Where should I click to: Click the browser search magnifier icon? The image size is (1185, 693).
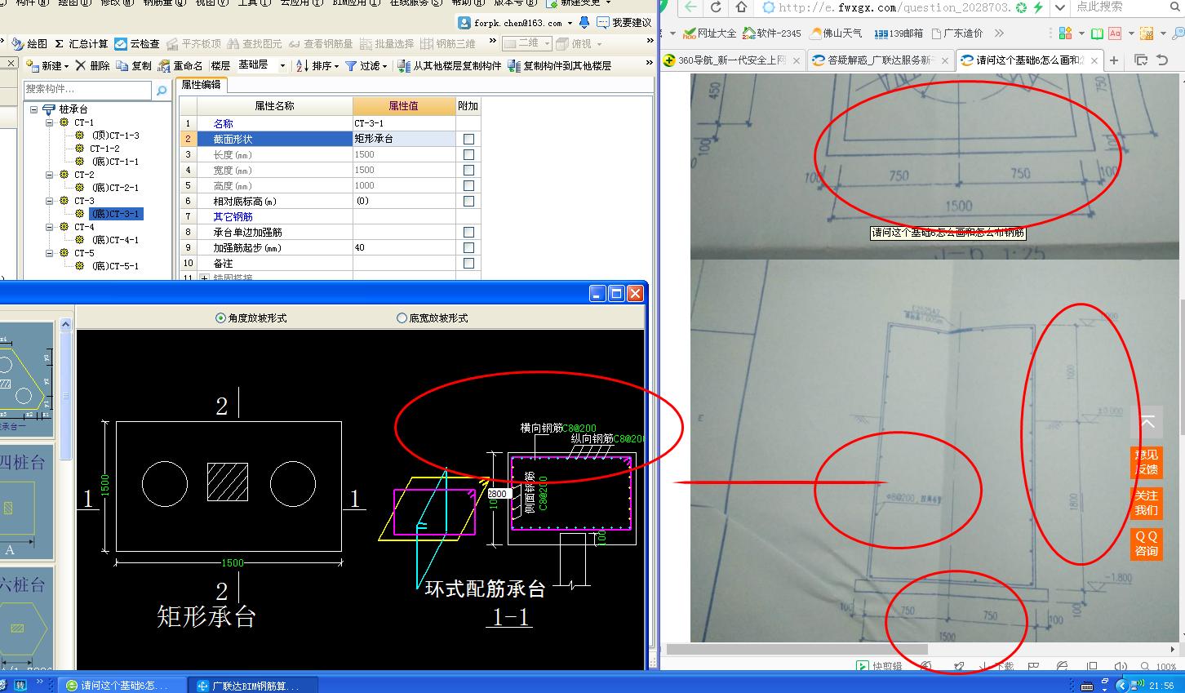tap(1174, 7)
